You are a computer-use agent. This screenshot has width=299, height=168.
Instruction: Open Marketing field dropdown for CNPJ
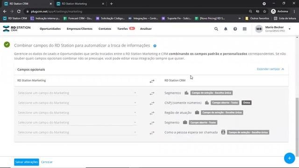pyautogui.click(x=77, y=103)
